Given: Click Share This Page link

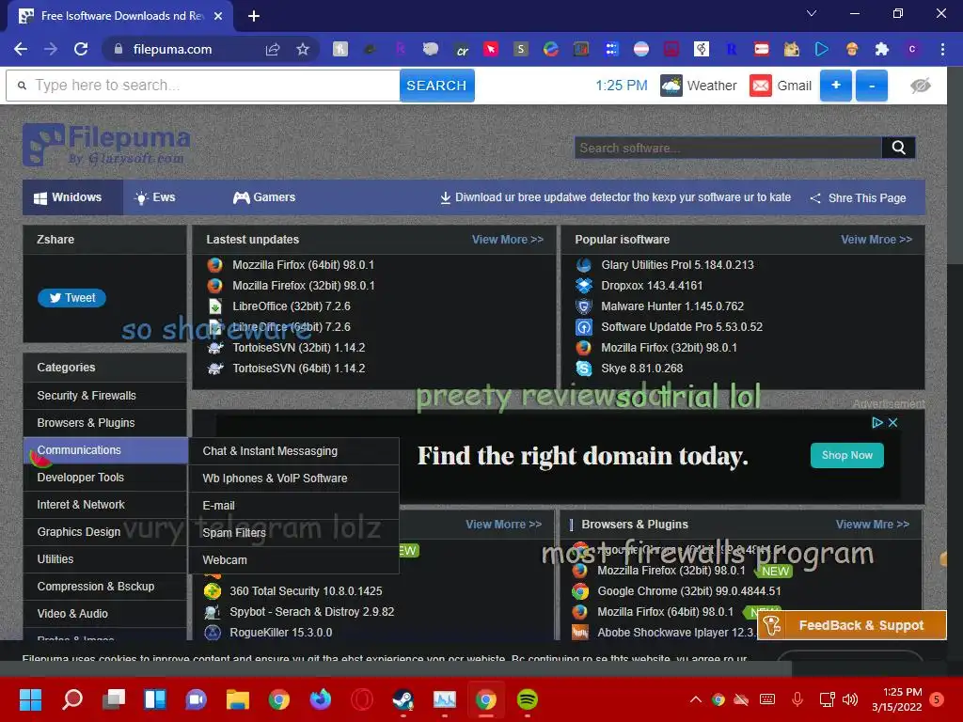Looking at the screenshot, I should click(858, 197).
